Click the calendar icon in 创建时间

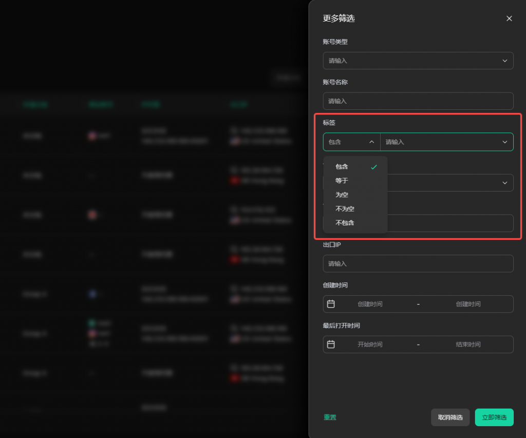tap(331, 304)
